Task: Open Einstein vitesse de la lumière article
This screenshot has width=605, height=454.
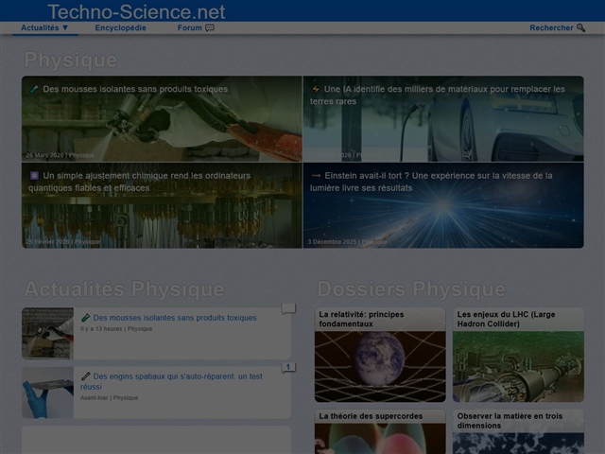Action: click(x=443, y=205)
